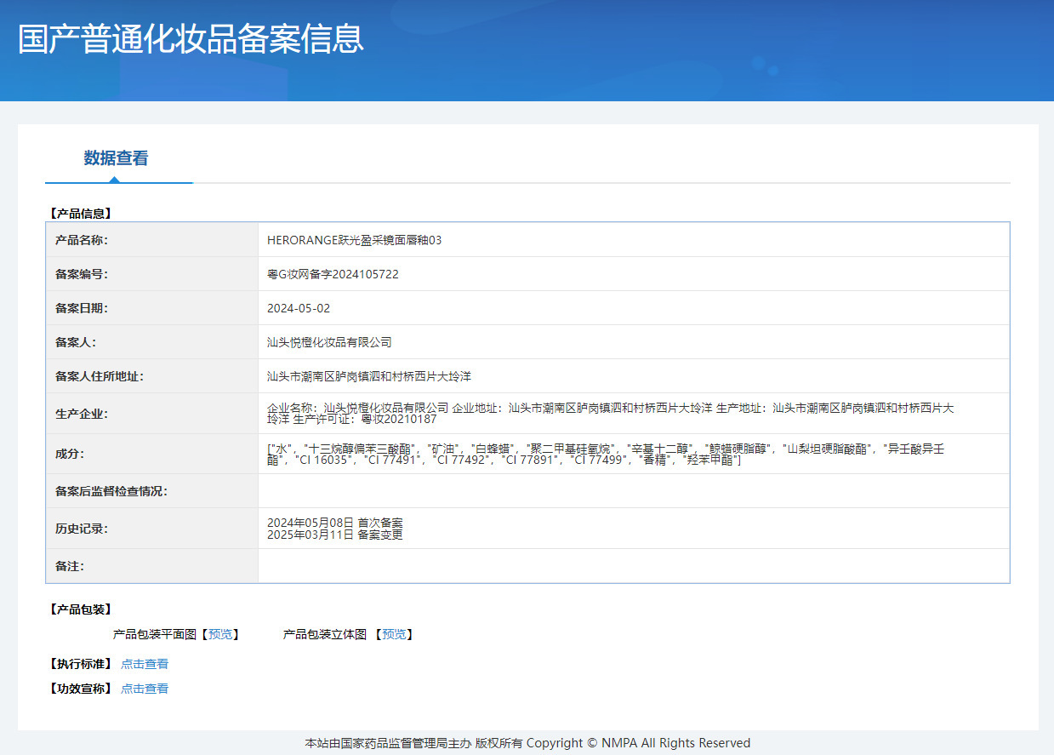Click history entry 2025年03月11日 备案变更

(x=335, y=535)
